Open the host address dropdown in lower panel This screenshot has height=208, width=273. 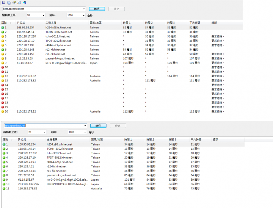coord(85,126)
